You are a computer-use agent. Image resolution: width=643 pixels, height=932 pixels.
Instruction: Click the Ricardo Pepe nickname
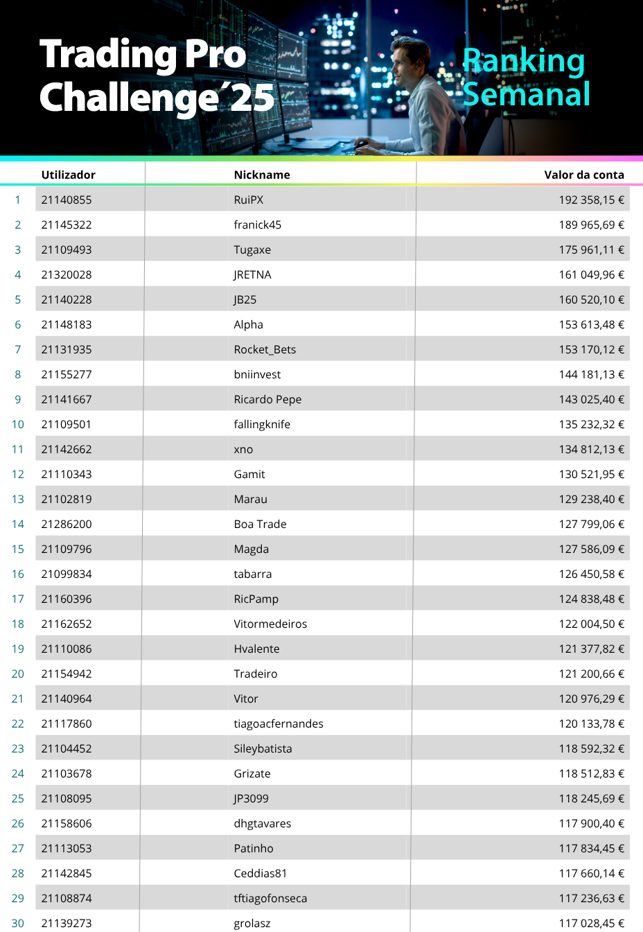[x=267, y=399]
